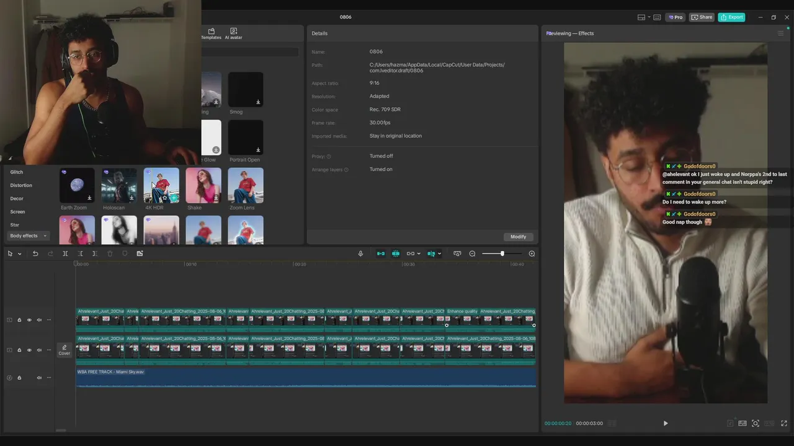794x446 pixels.
Task: Click the Pro upgrade button
Action: (x=676, y=17)
